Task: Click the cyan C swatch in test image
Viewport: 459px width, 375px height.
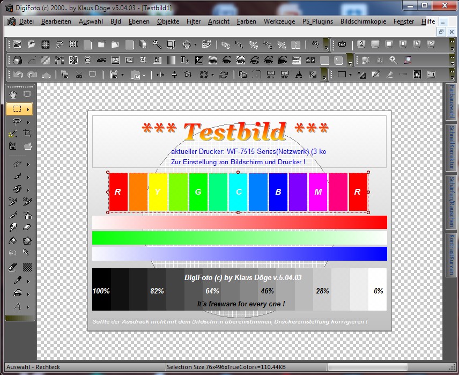Action: click(x=238, y=192)
